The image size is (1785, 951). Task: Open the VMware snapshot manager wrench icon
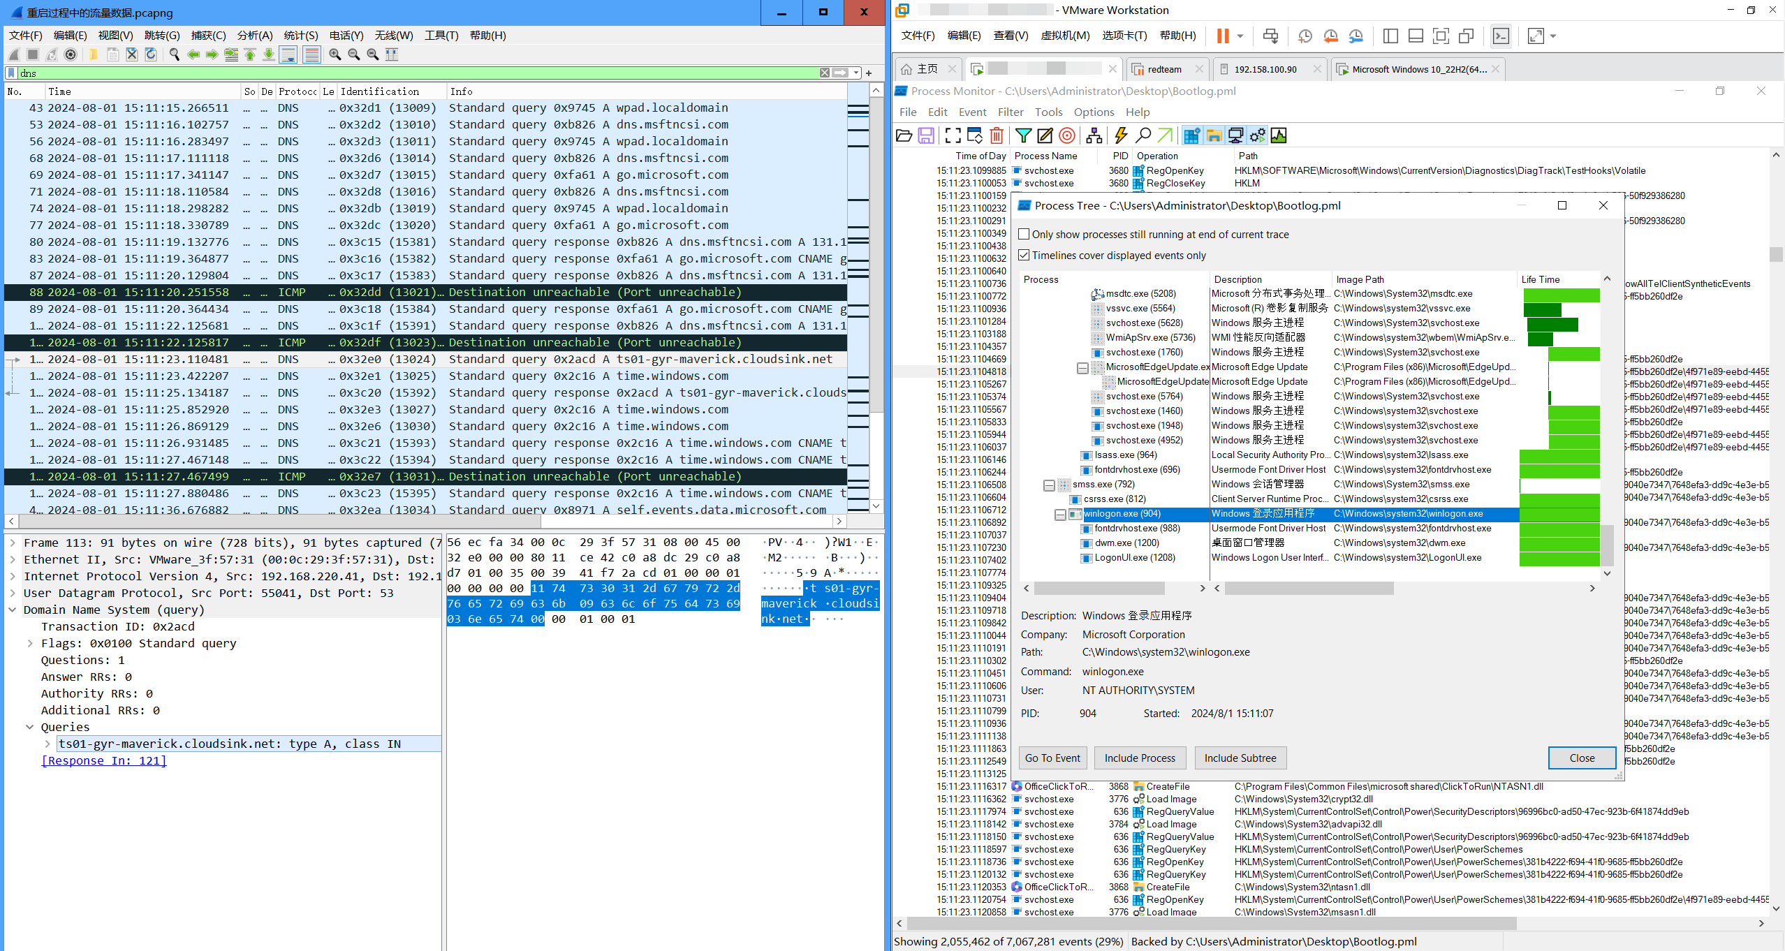click(1356, 36)
